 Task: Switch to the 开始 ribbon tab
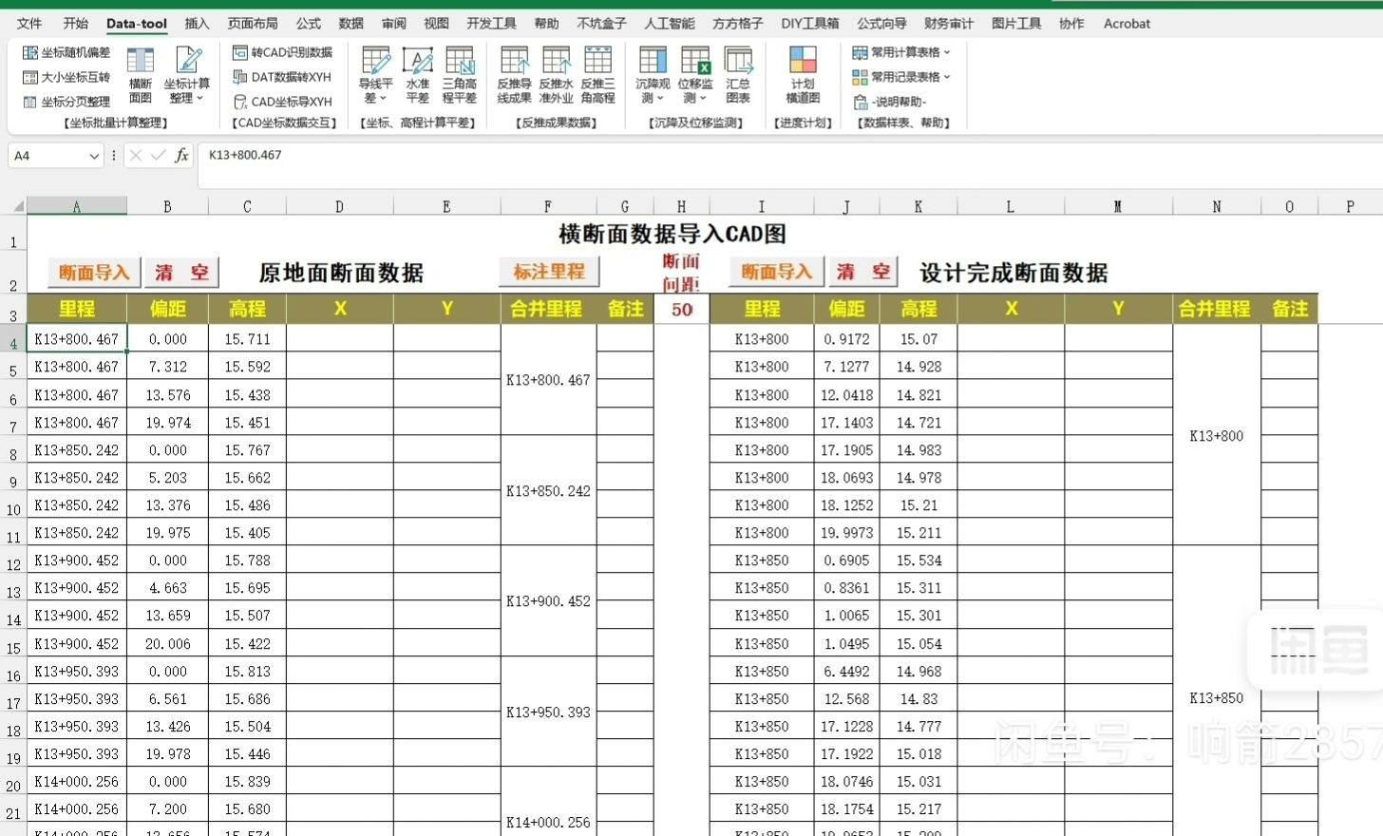click(76, 23)
